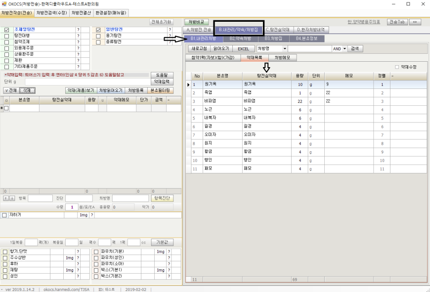430x292 pixels.
Task: Open help '?' for 조제및탕전 row
Action: 78,30
